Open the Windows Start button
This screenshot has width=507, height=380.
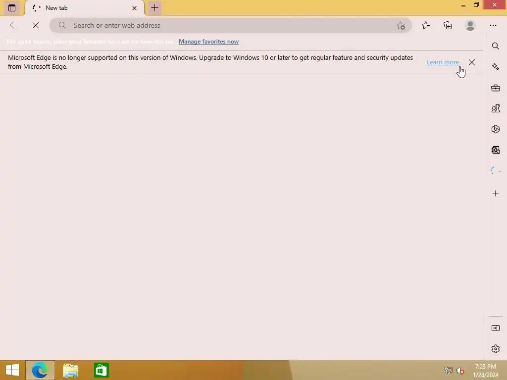click(12, 370)
